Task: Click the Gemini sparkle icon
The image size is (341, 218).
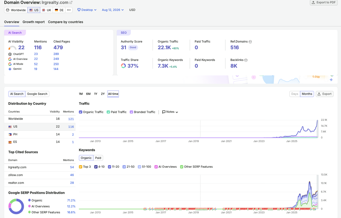Action: (x=10, y=69)
